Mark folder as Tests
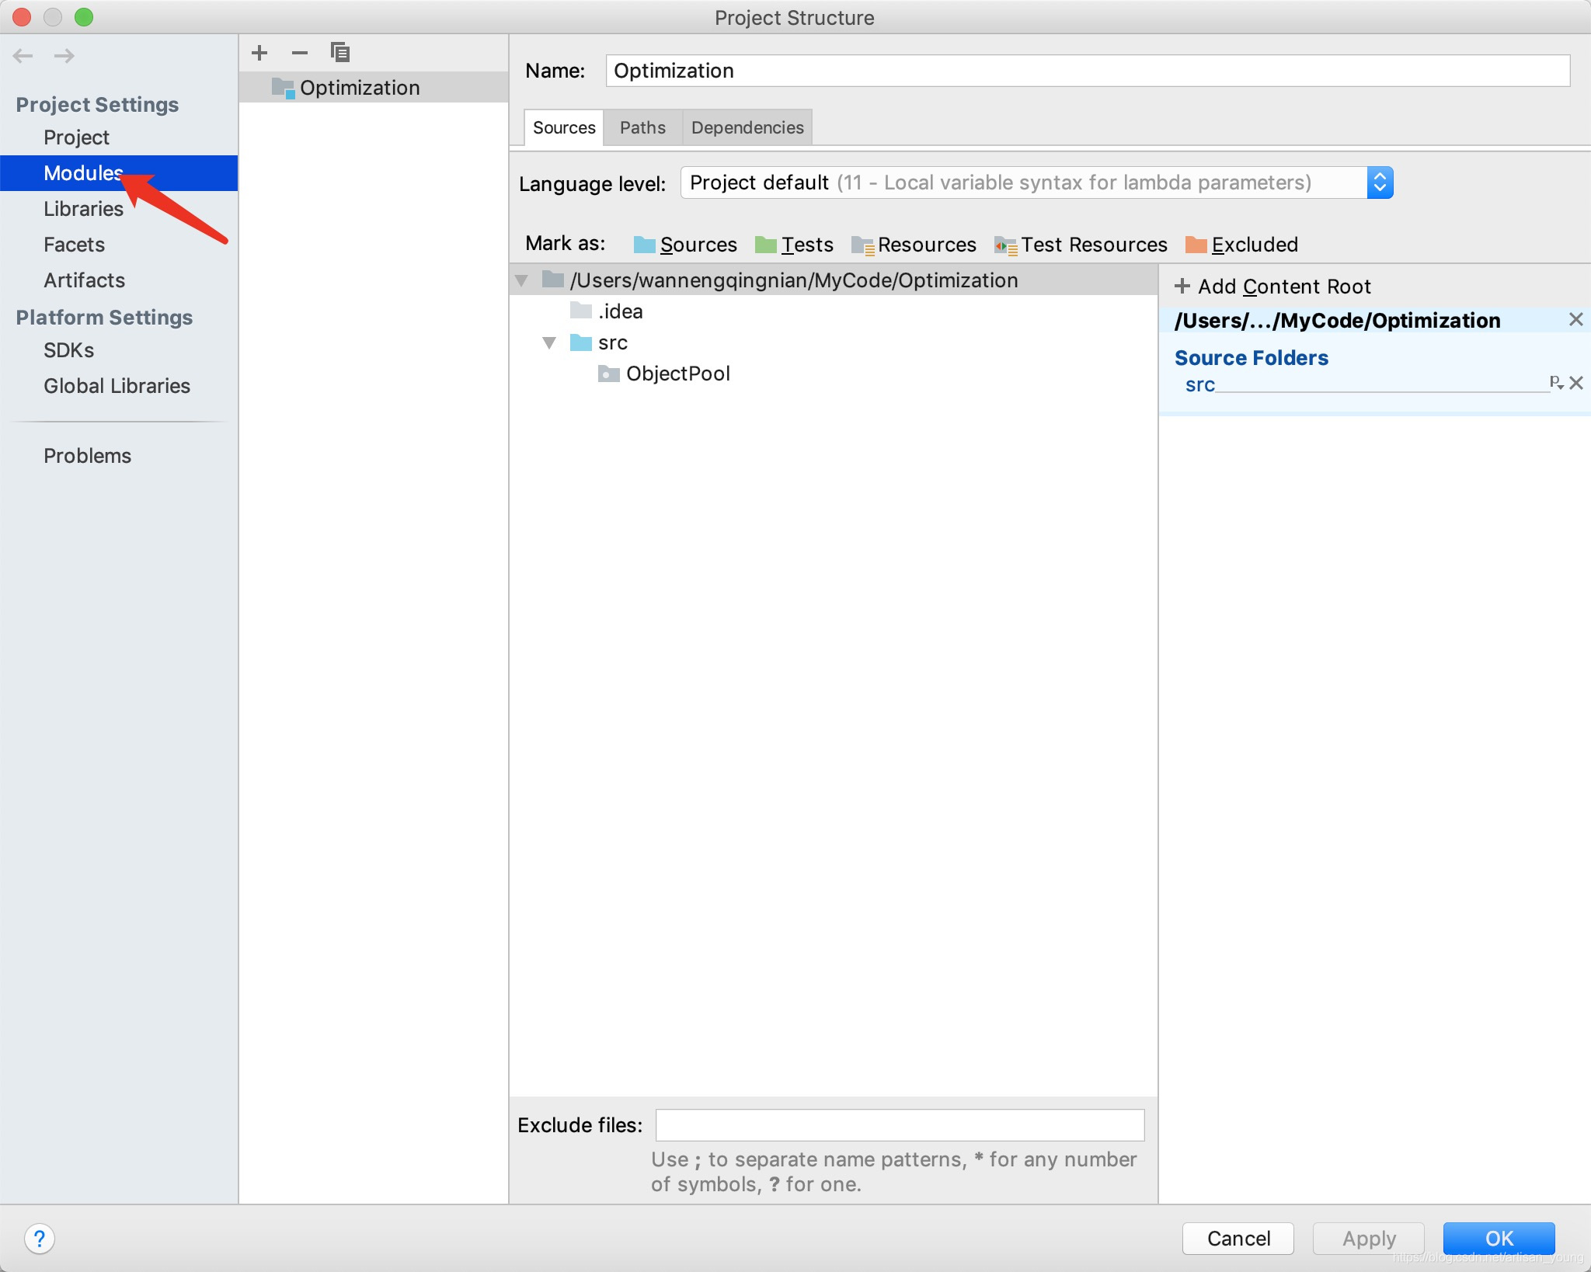 pyautogui.click(x=794, y=245)
